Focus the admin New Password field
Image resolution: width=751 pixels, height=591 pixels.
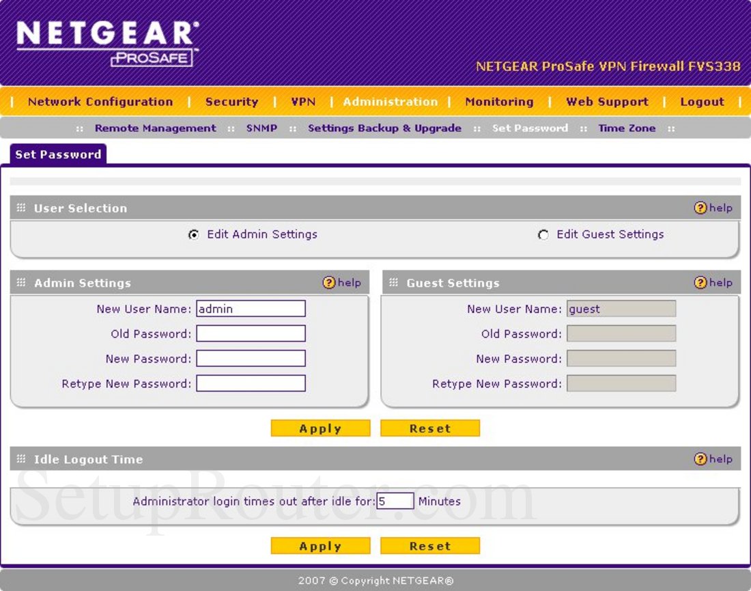(251, 359)
